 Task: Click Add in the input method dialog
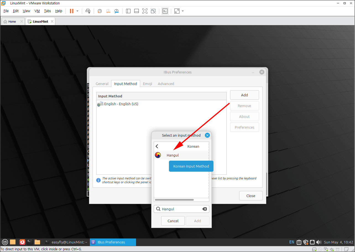[x=197, y=221]
